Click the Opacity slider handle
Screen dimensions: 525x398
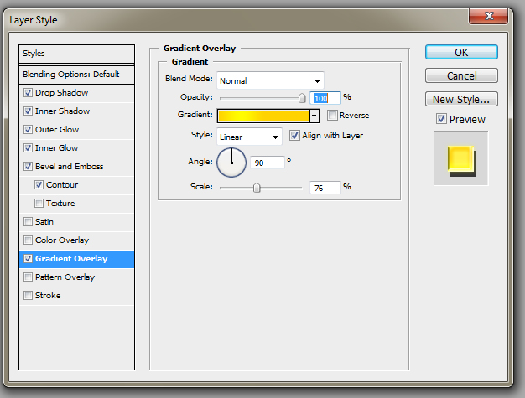tap(302, 98)
